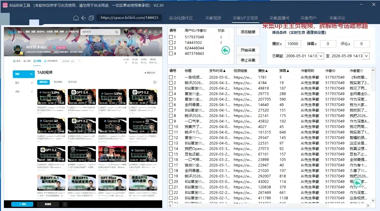Click the back arrow navigation icon
This screenshot has height=211, width=380.
tap(84, 18)
